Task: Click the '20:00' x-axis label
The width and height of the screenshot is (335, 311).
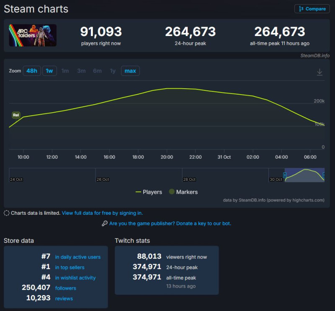Action: pyautogui.click(x=167, y=157)
